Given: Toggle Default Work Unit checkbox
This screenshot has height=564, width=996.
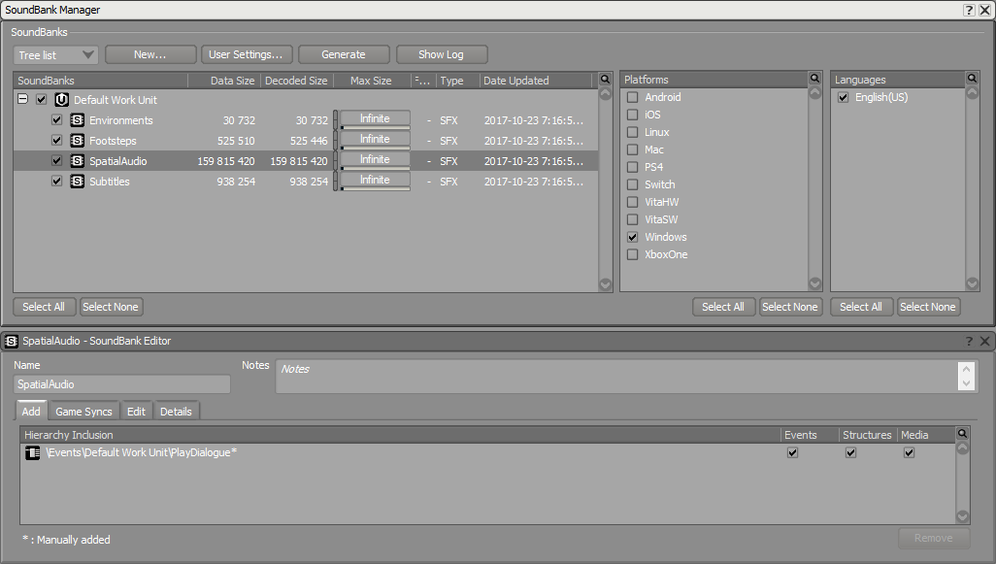Looking at the screenshot, I should click(x=42, y=100).
